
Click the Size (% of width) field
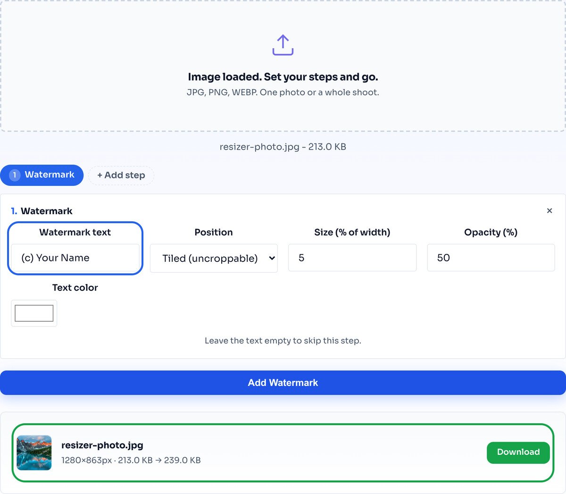pos(352,258)
